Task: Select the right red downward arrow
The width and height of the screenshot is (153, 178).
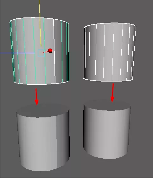Action: (112, 93)
